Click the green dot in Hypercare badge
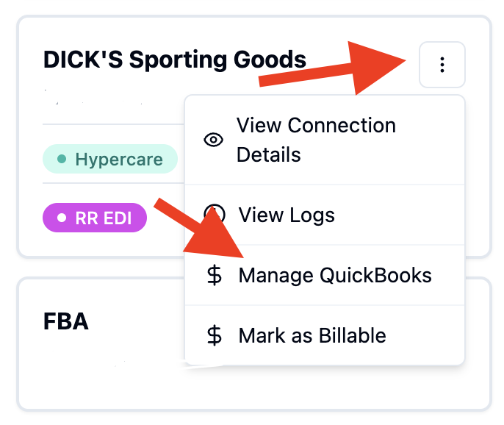This screenshot has width=504, height=425. (x=62, y=159)
